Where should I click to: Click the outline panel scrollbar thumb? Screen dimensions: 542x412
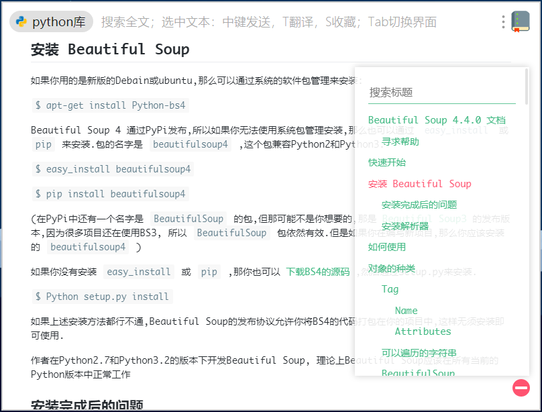[x=527, y=87]
